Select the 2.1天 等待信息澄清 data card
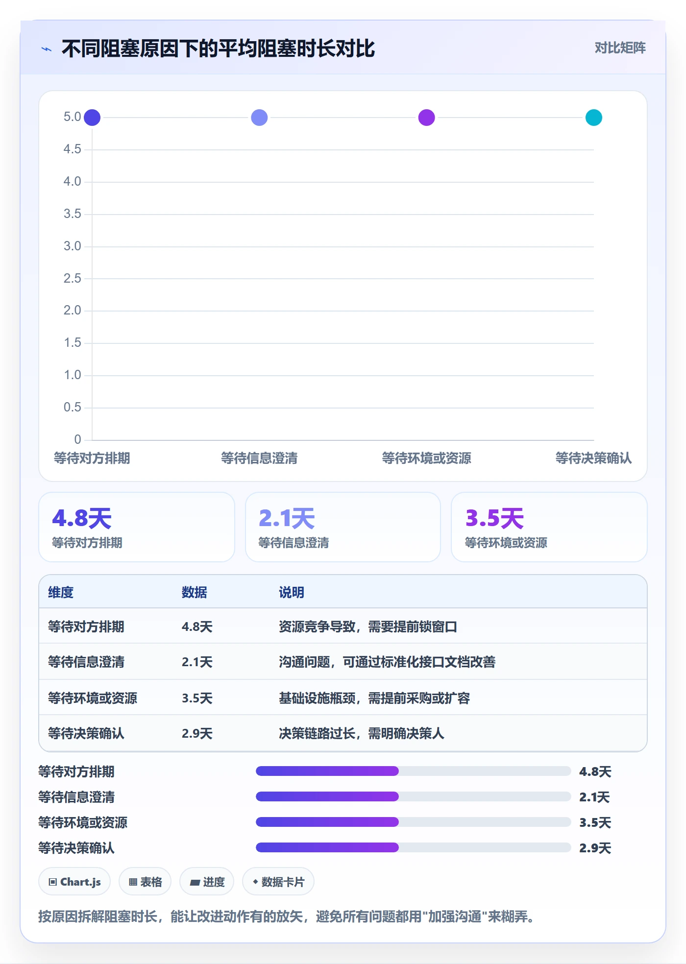 coord(343,527)
